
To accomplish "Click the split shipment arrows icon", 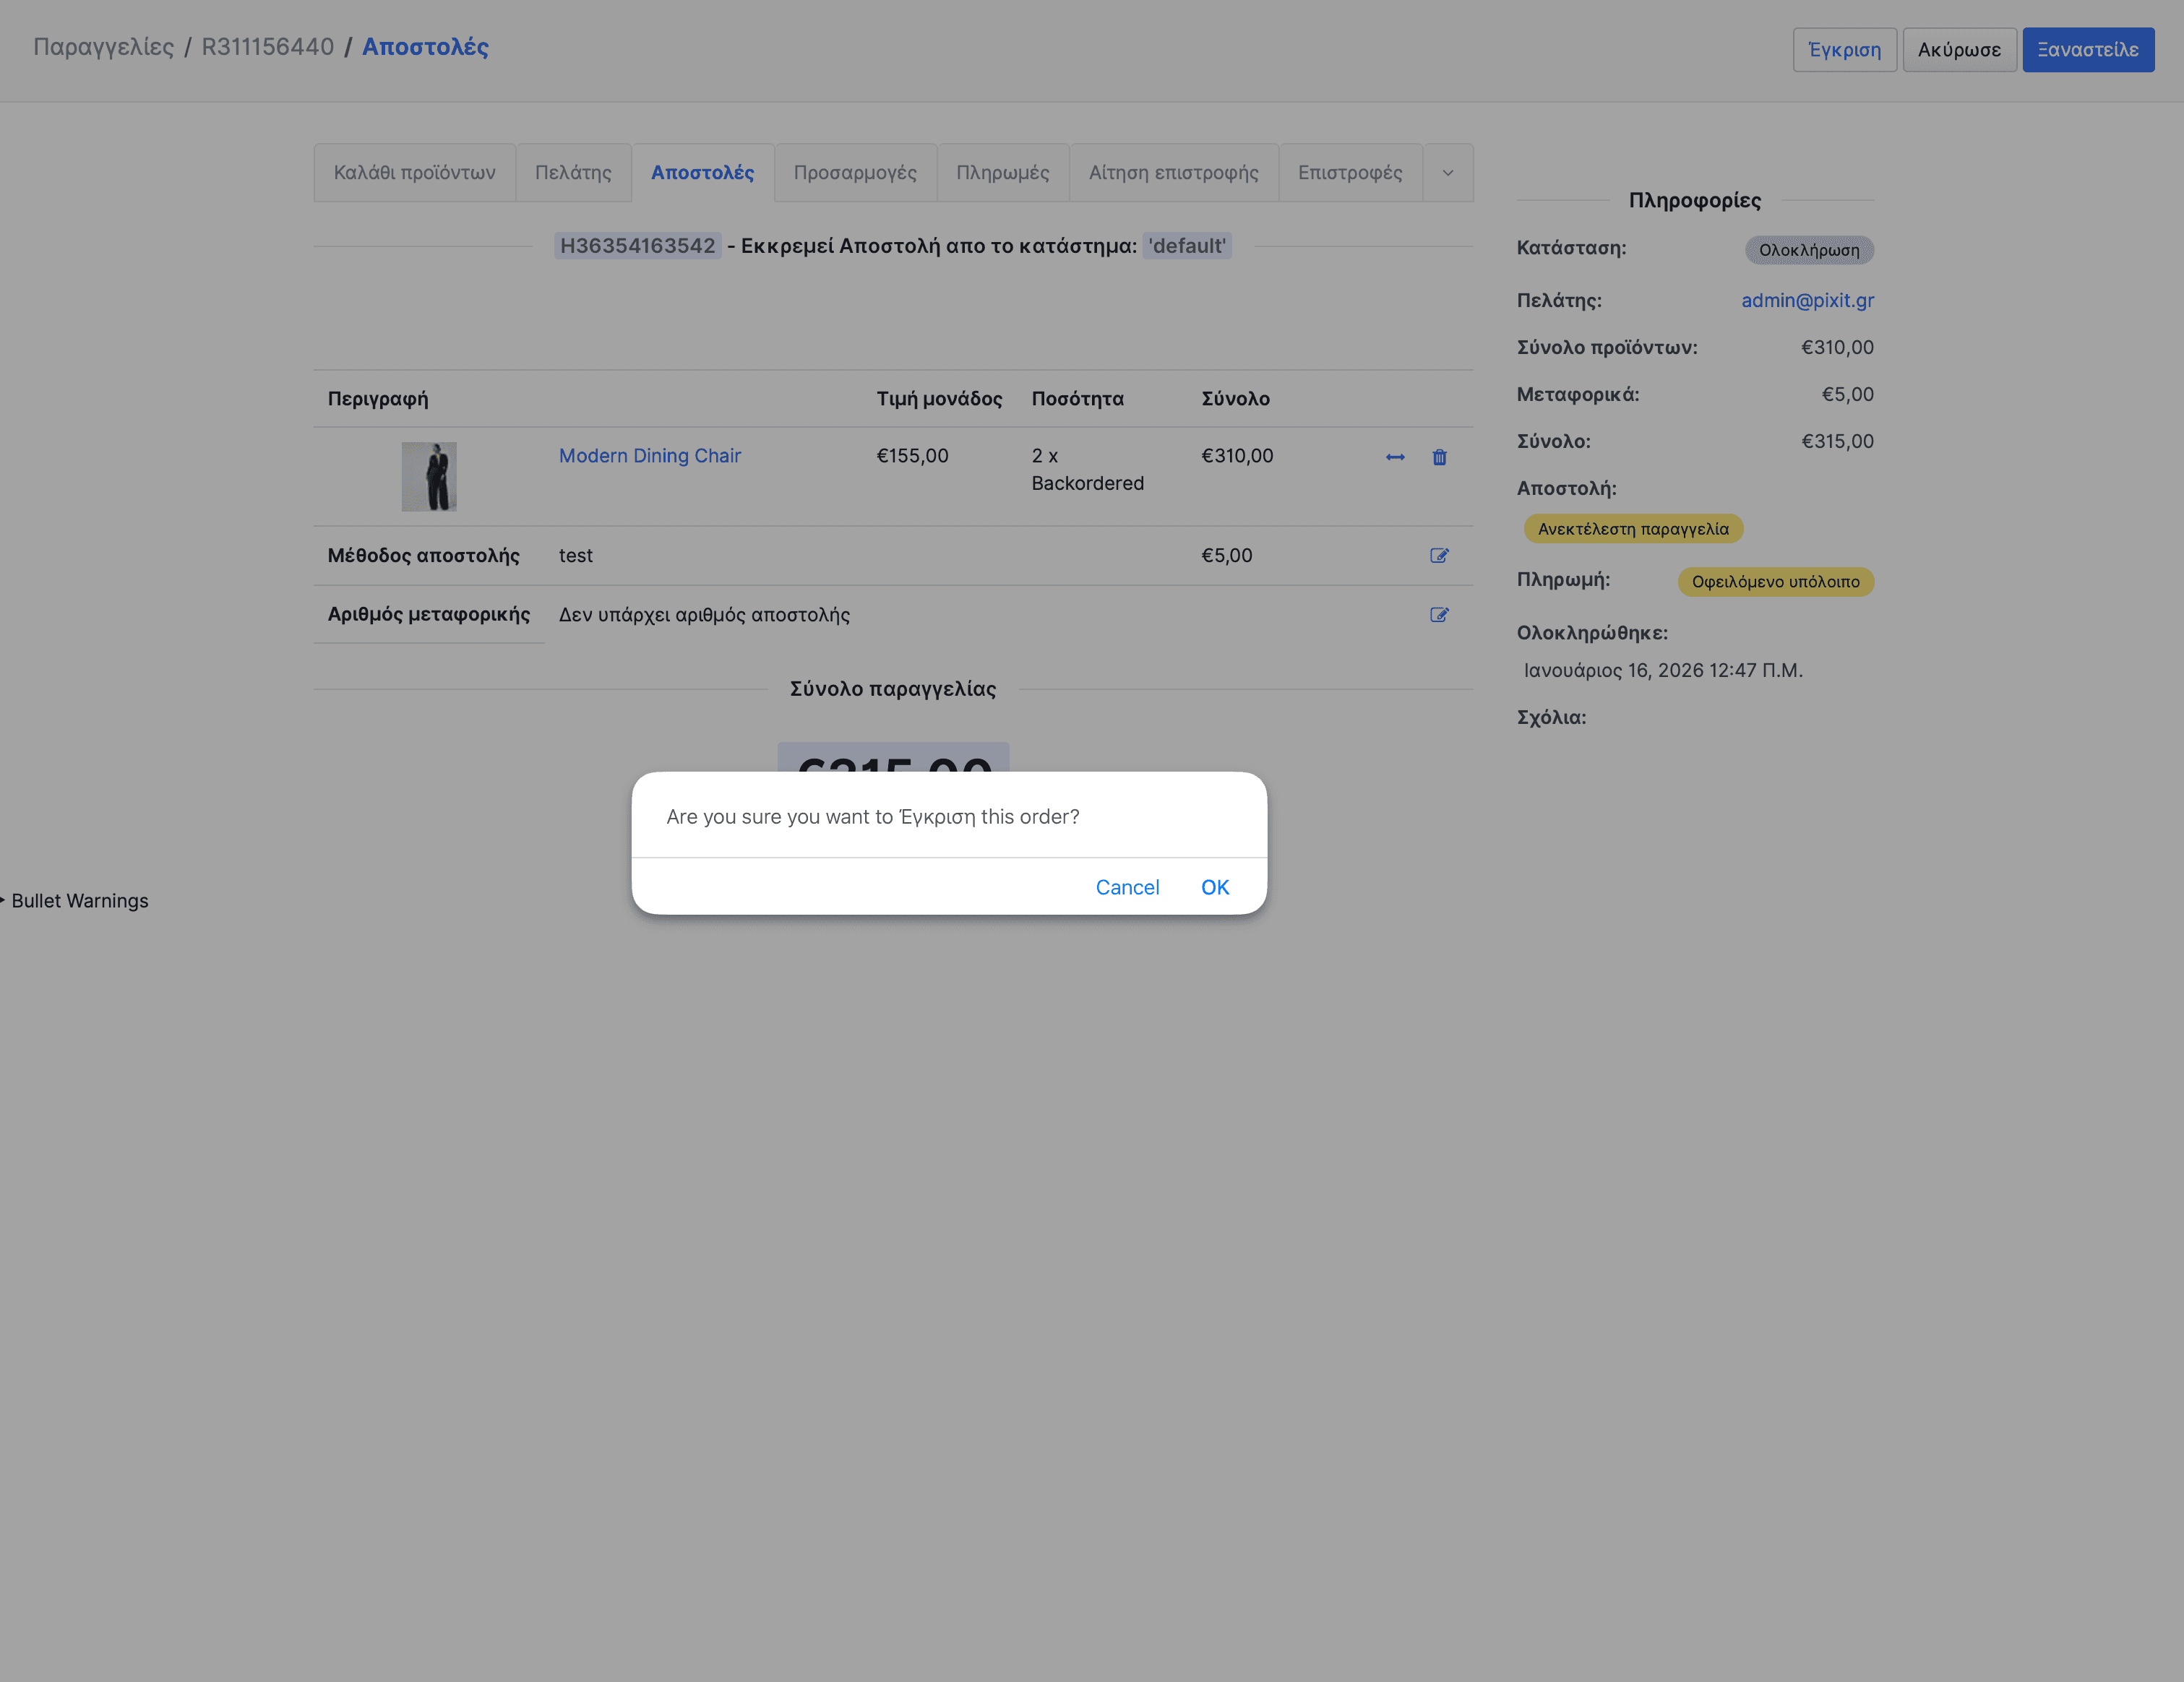I will [1395, 457].
